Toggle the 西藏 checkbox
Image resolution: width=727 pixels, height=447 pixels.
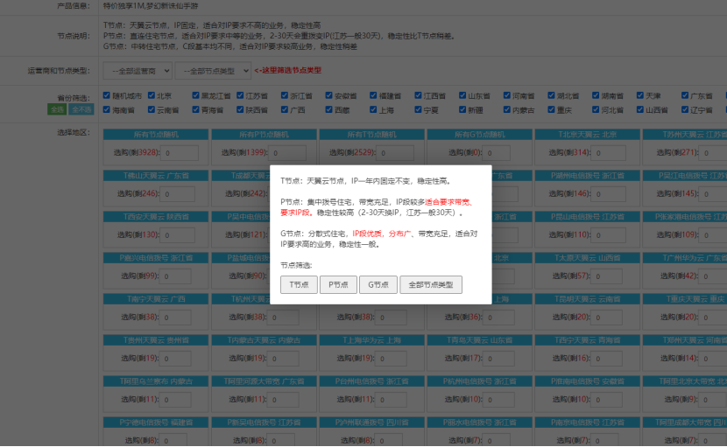tap(326, 110)
